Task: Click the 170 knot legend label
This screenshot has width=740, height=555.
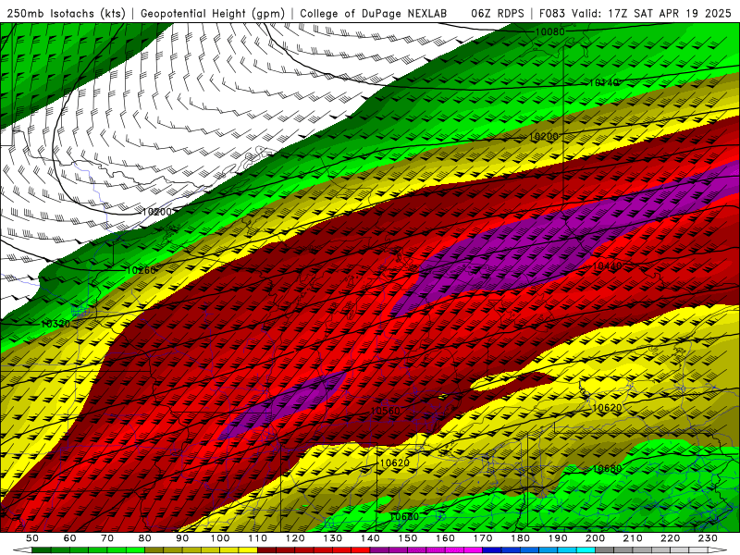Action: (x=483, y=538)
